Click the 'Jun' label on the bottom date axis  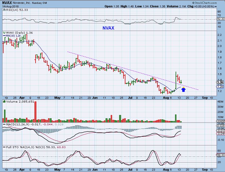95,170
